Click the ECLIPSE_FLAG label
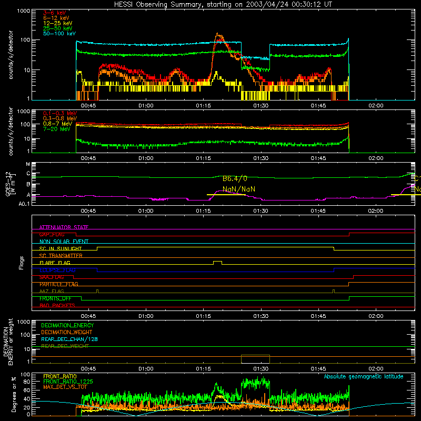The height and width of the screenshot is (421, 421). [x=57, y=270]
